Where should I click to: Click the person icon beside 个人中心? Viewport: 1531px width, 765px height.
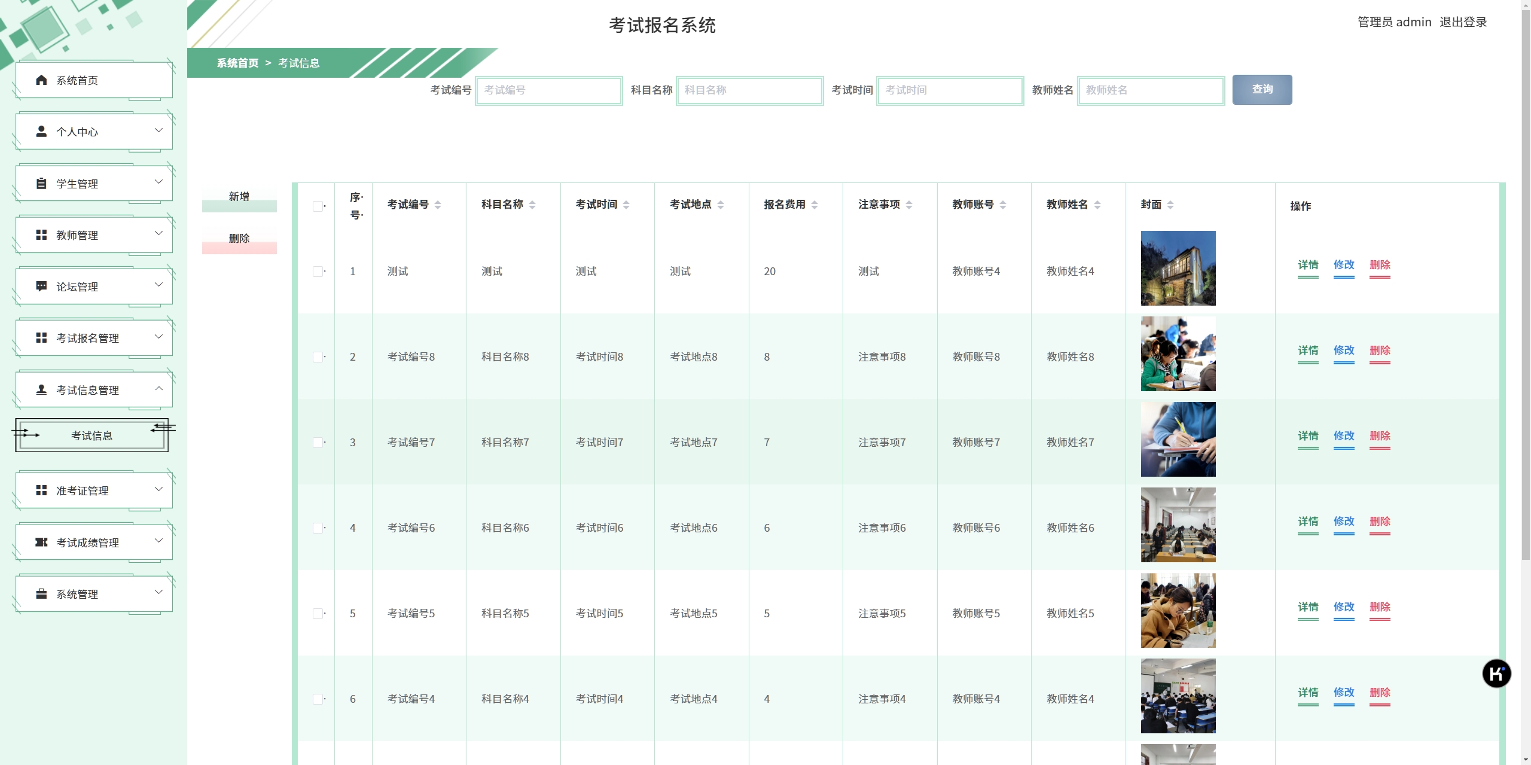click(41, 132)
